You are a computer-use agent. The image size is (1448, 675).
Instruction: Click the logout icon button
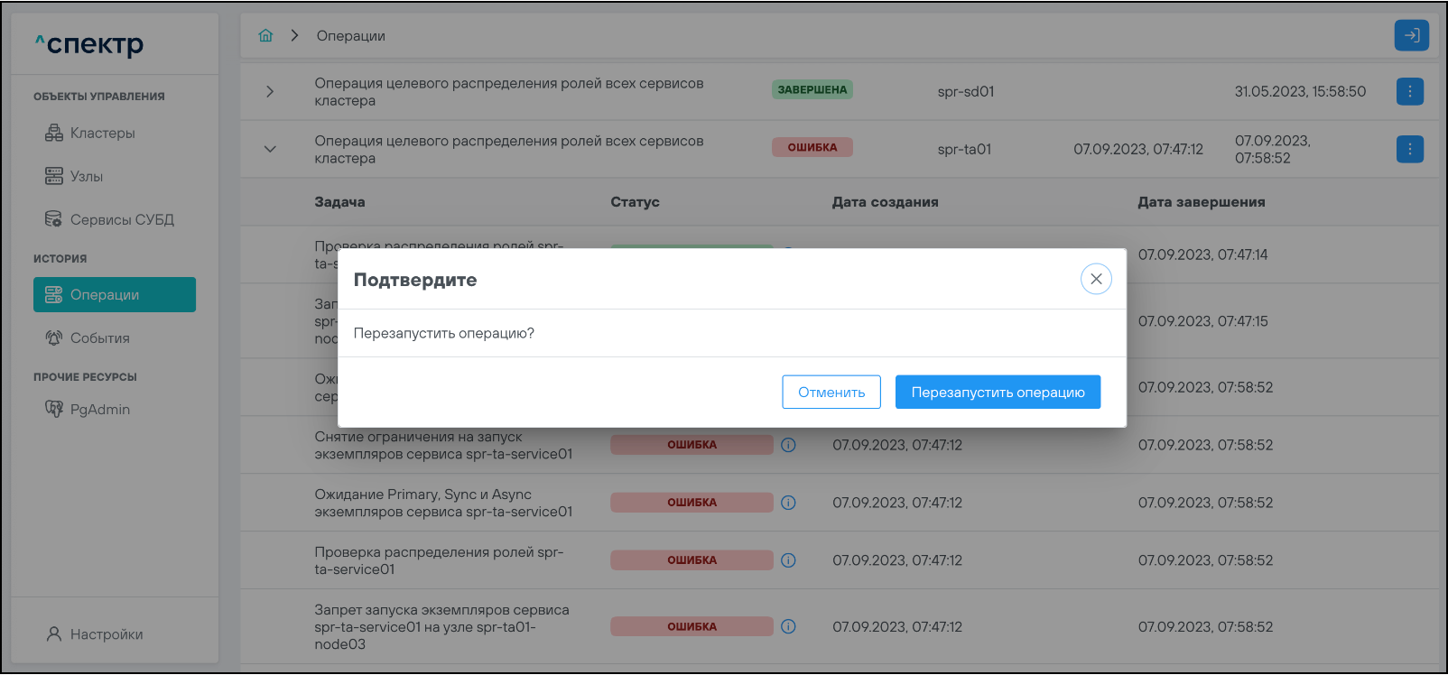pos(1411,36)
